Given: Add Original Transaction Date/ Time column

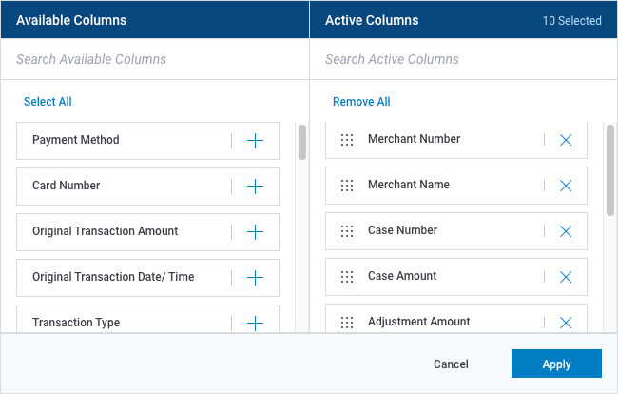Looking at the screenshot, I should click(x=255, y=278).
